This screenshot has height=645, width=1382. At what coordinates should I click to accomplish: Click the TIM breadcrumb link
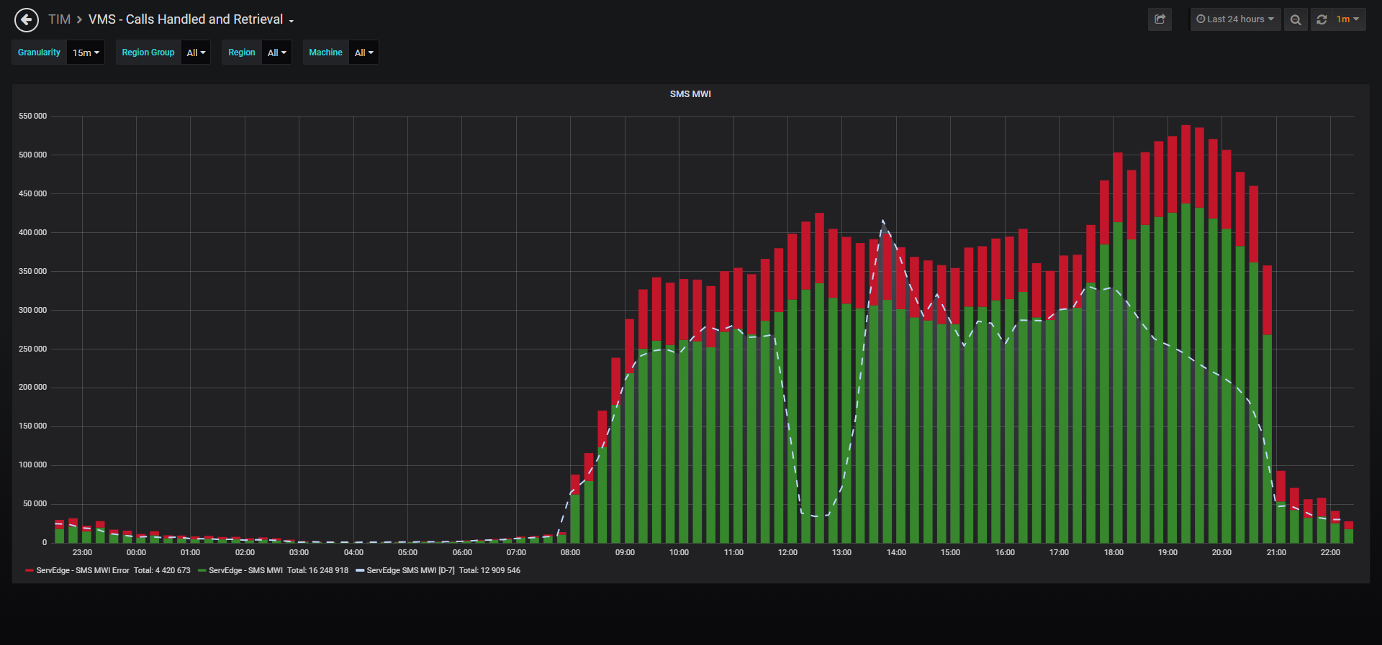click(x=60, y=19)
